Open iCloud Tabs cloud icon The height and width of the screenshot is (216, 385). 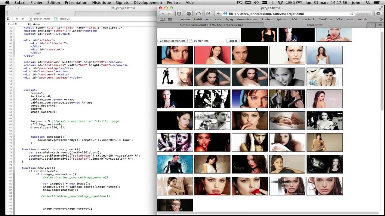pyautogui.click(x=199, y=14)
